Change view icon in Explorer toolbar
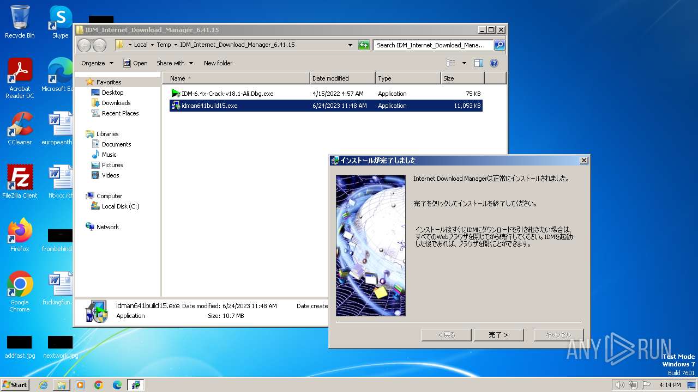Image resolution: width=698 pixels, height=392 pixels. click(450, 63)
